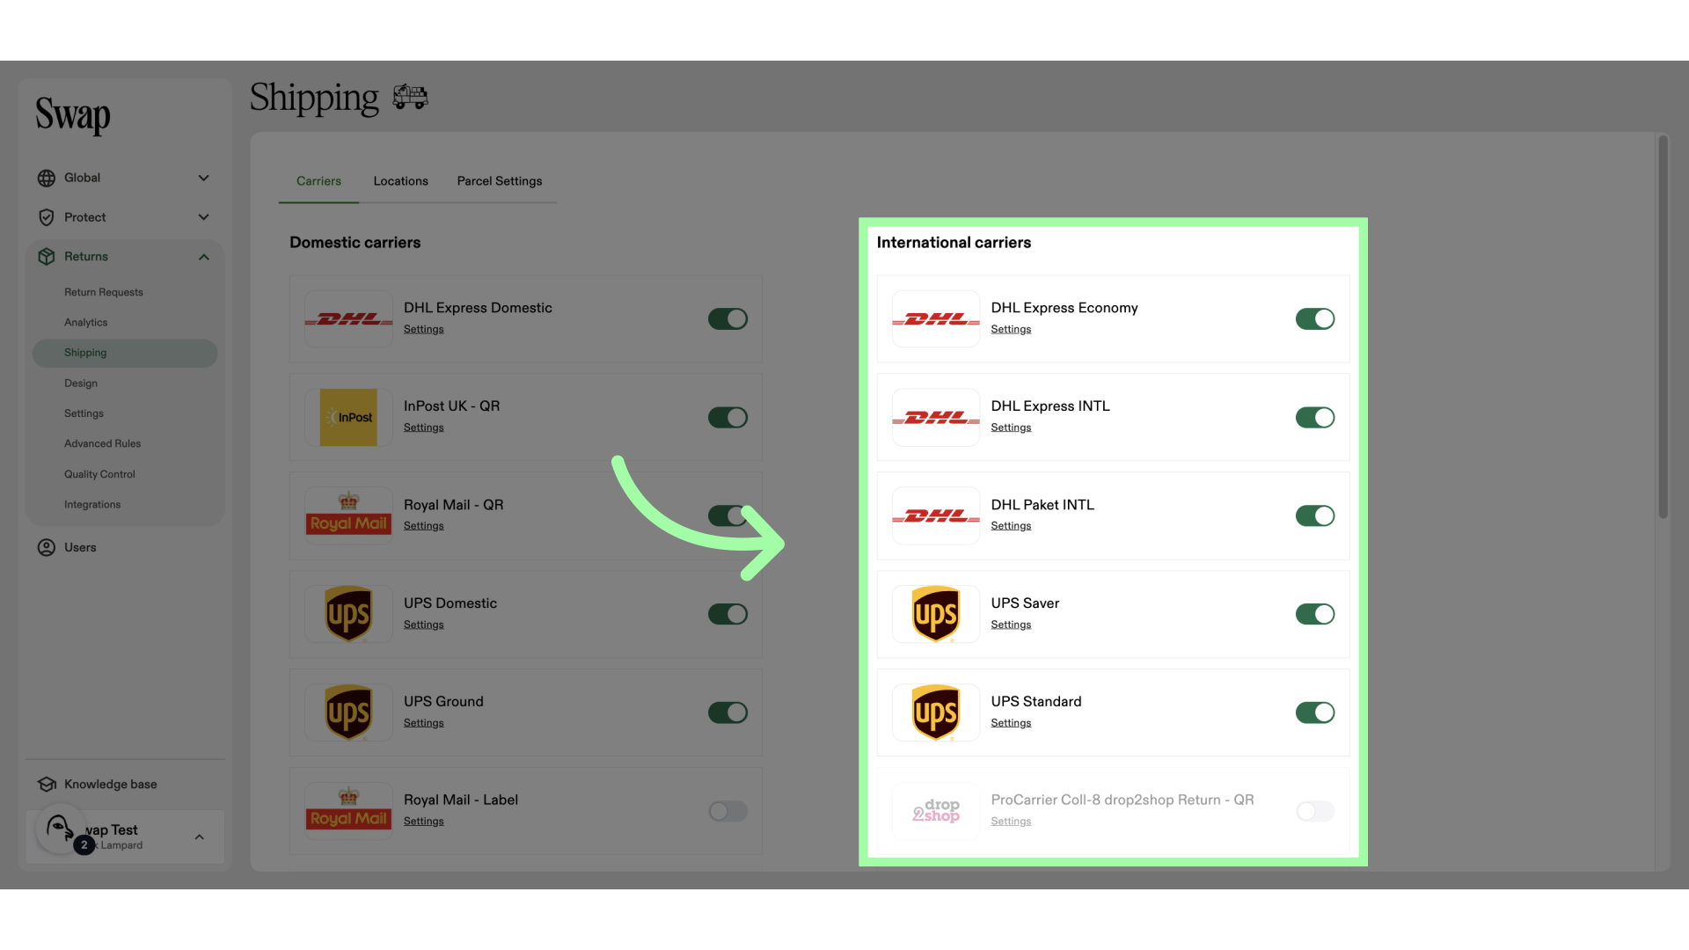Switch to the Carriers tab
1689x950 pixels.
pyautogui.click(x=318, y=181)
